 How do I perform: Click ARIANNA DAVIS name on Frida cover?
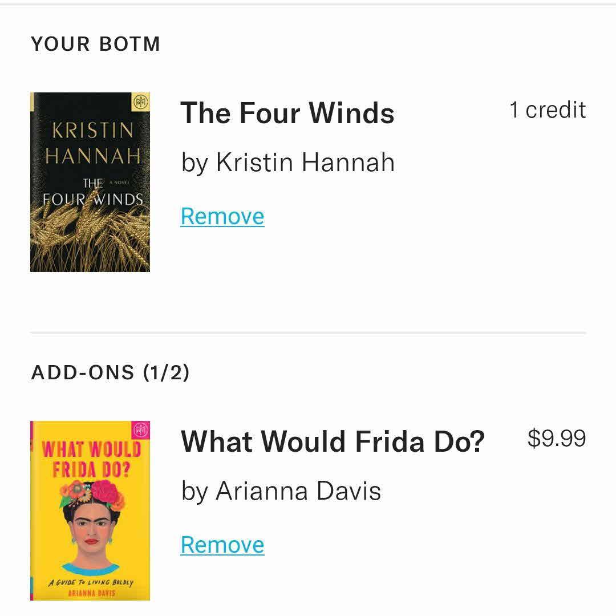pos(90,593)
